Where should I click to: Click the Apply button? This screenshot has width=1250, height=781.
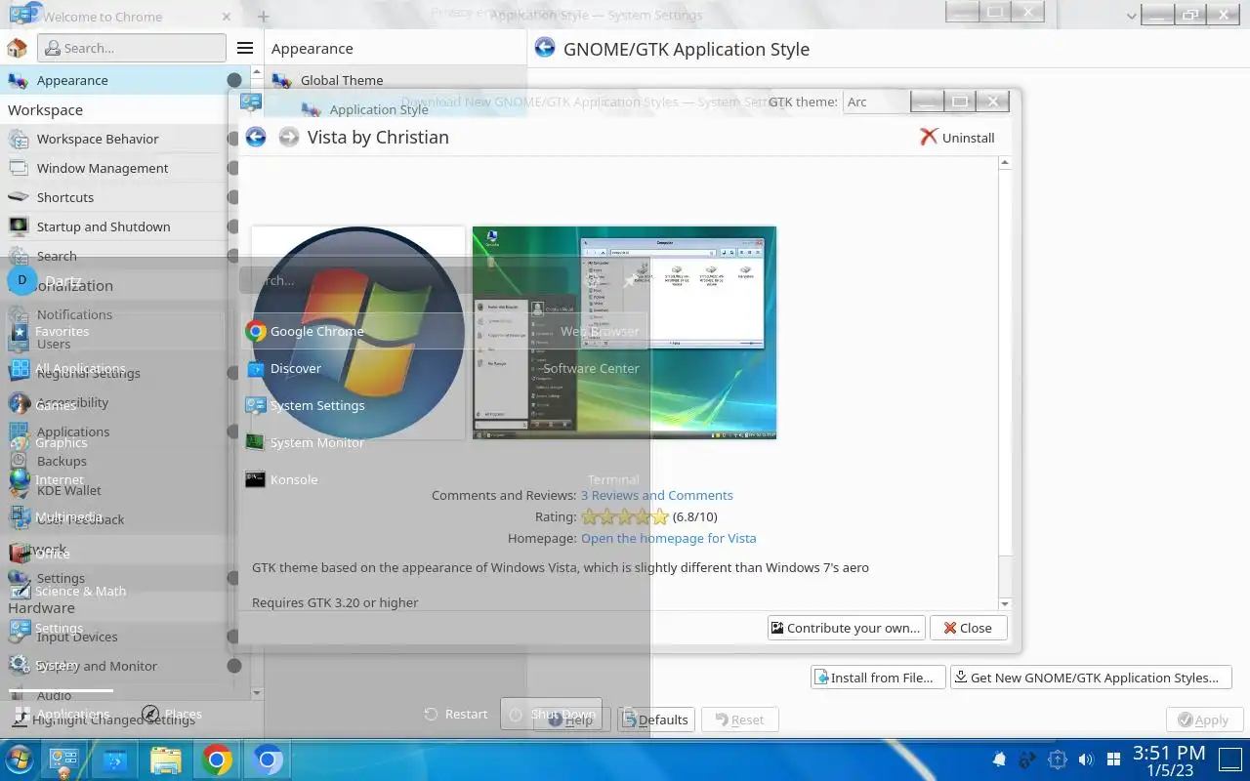tap(1204, 719)
